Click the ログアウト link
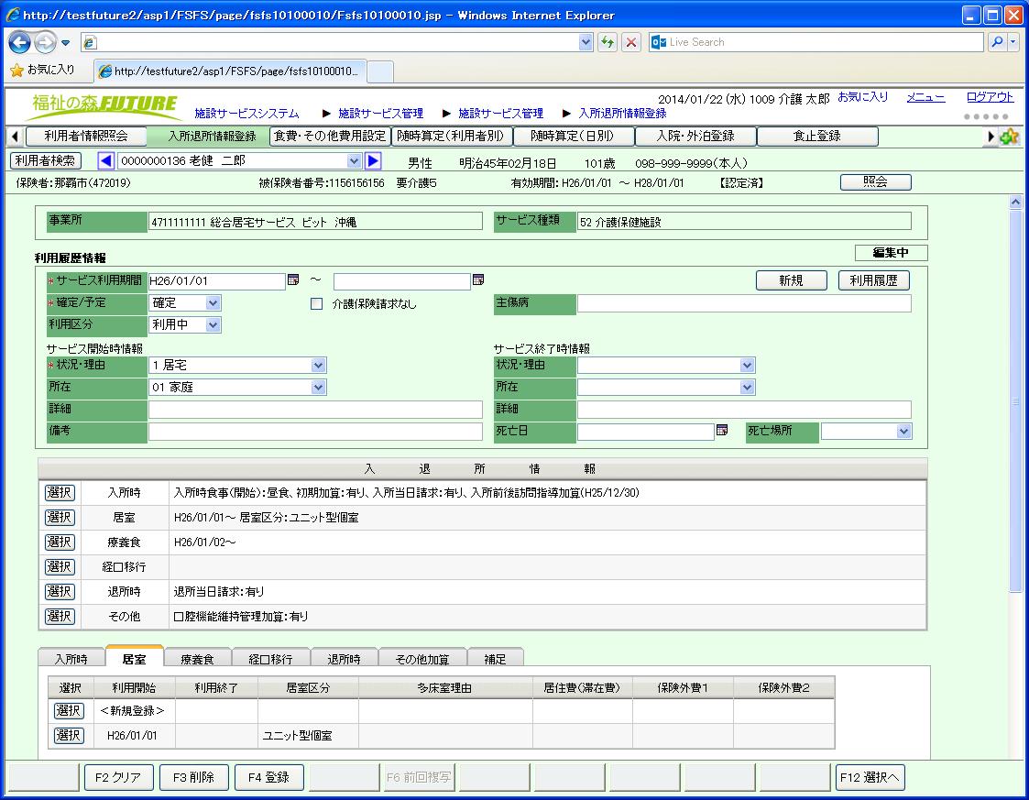Viewport: 1029px width, 800px height. [x=990, y=97]
